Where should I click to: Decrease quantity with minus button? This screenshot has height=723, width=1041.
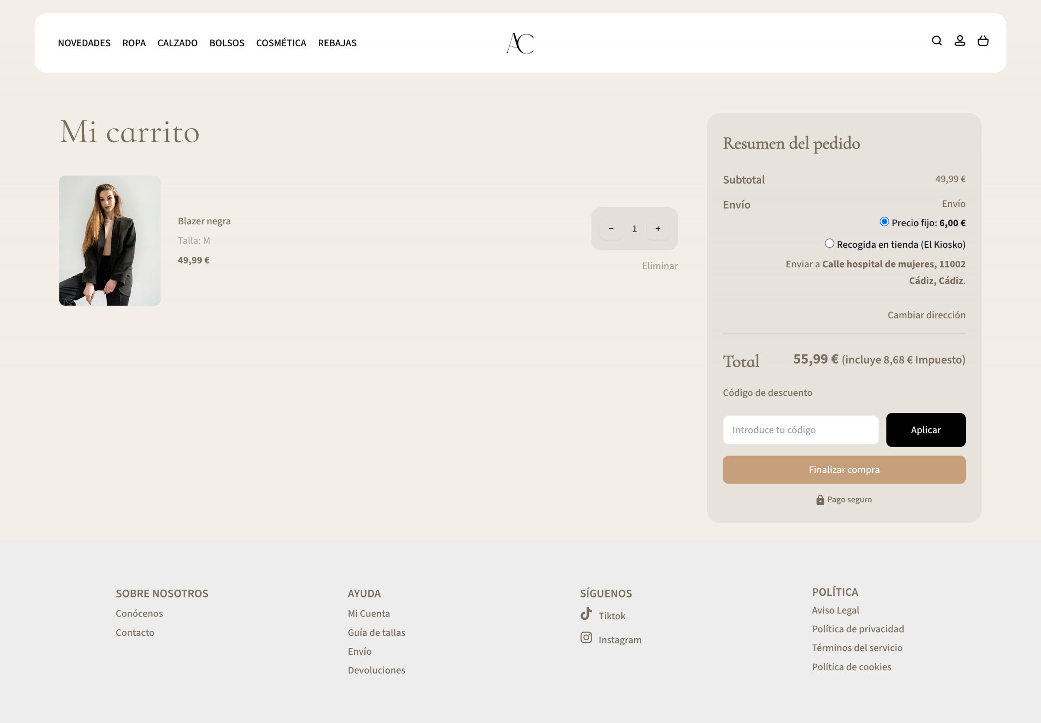tap(610, 229)
